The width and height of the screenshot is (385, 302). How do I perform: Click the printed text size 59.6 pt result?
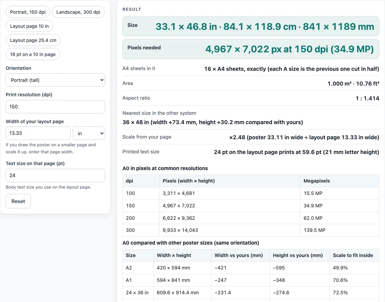[296, 152]
